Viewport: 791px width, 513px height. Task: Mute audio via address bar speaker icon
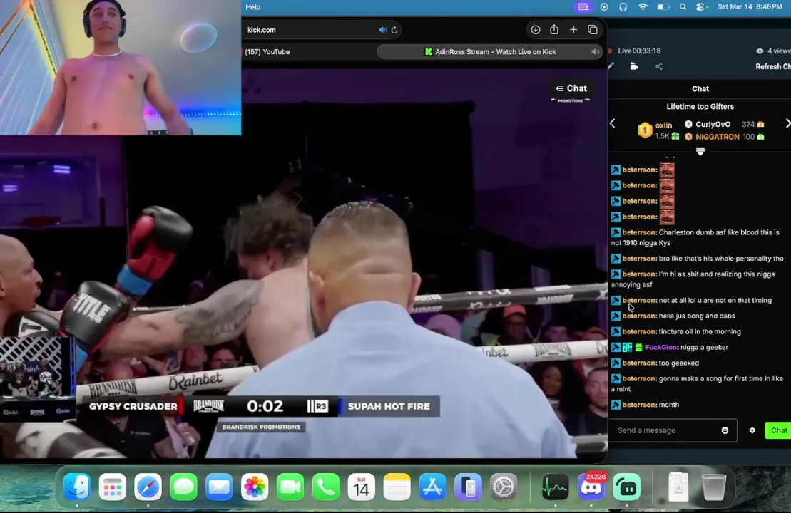382,30
